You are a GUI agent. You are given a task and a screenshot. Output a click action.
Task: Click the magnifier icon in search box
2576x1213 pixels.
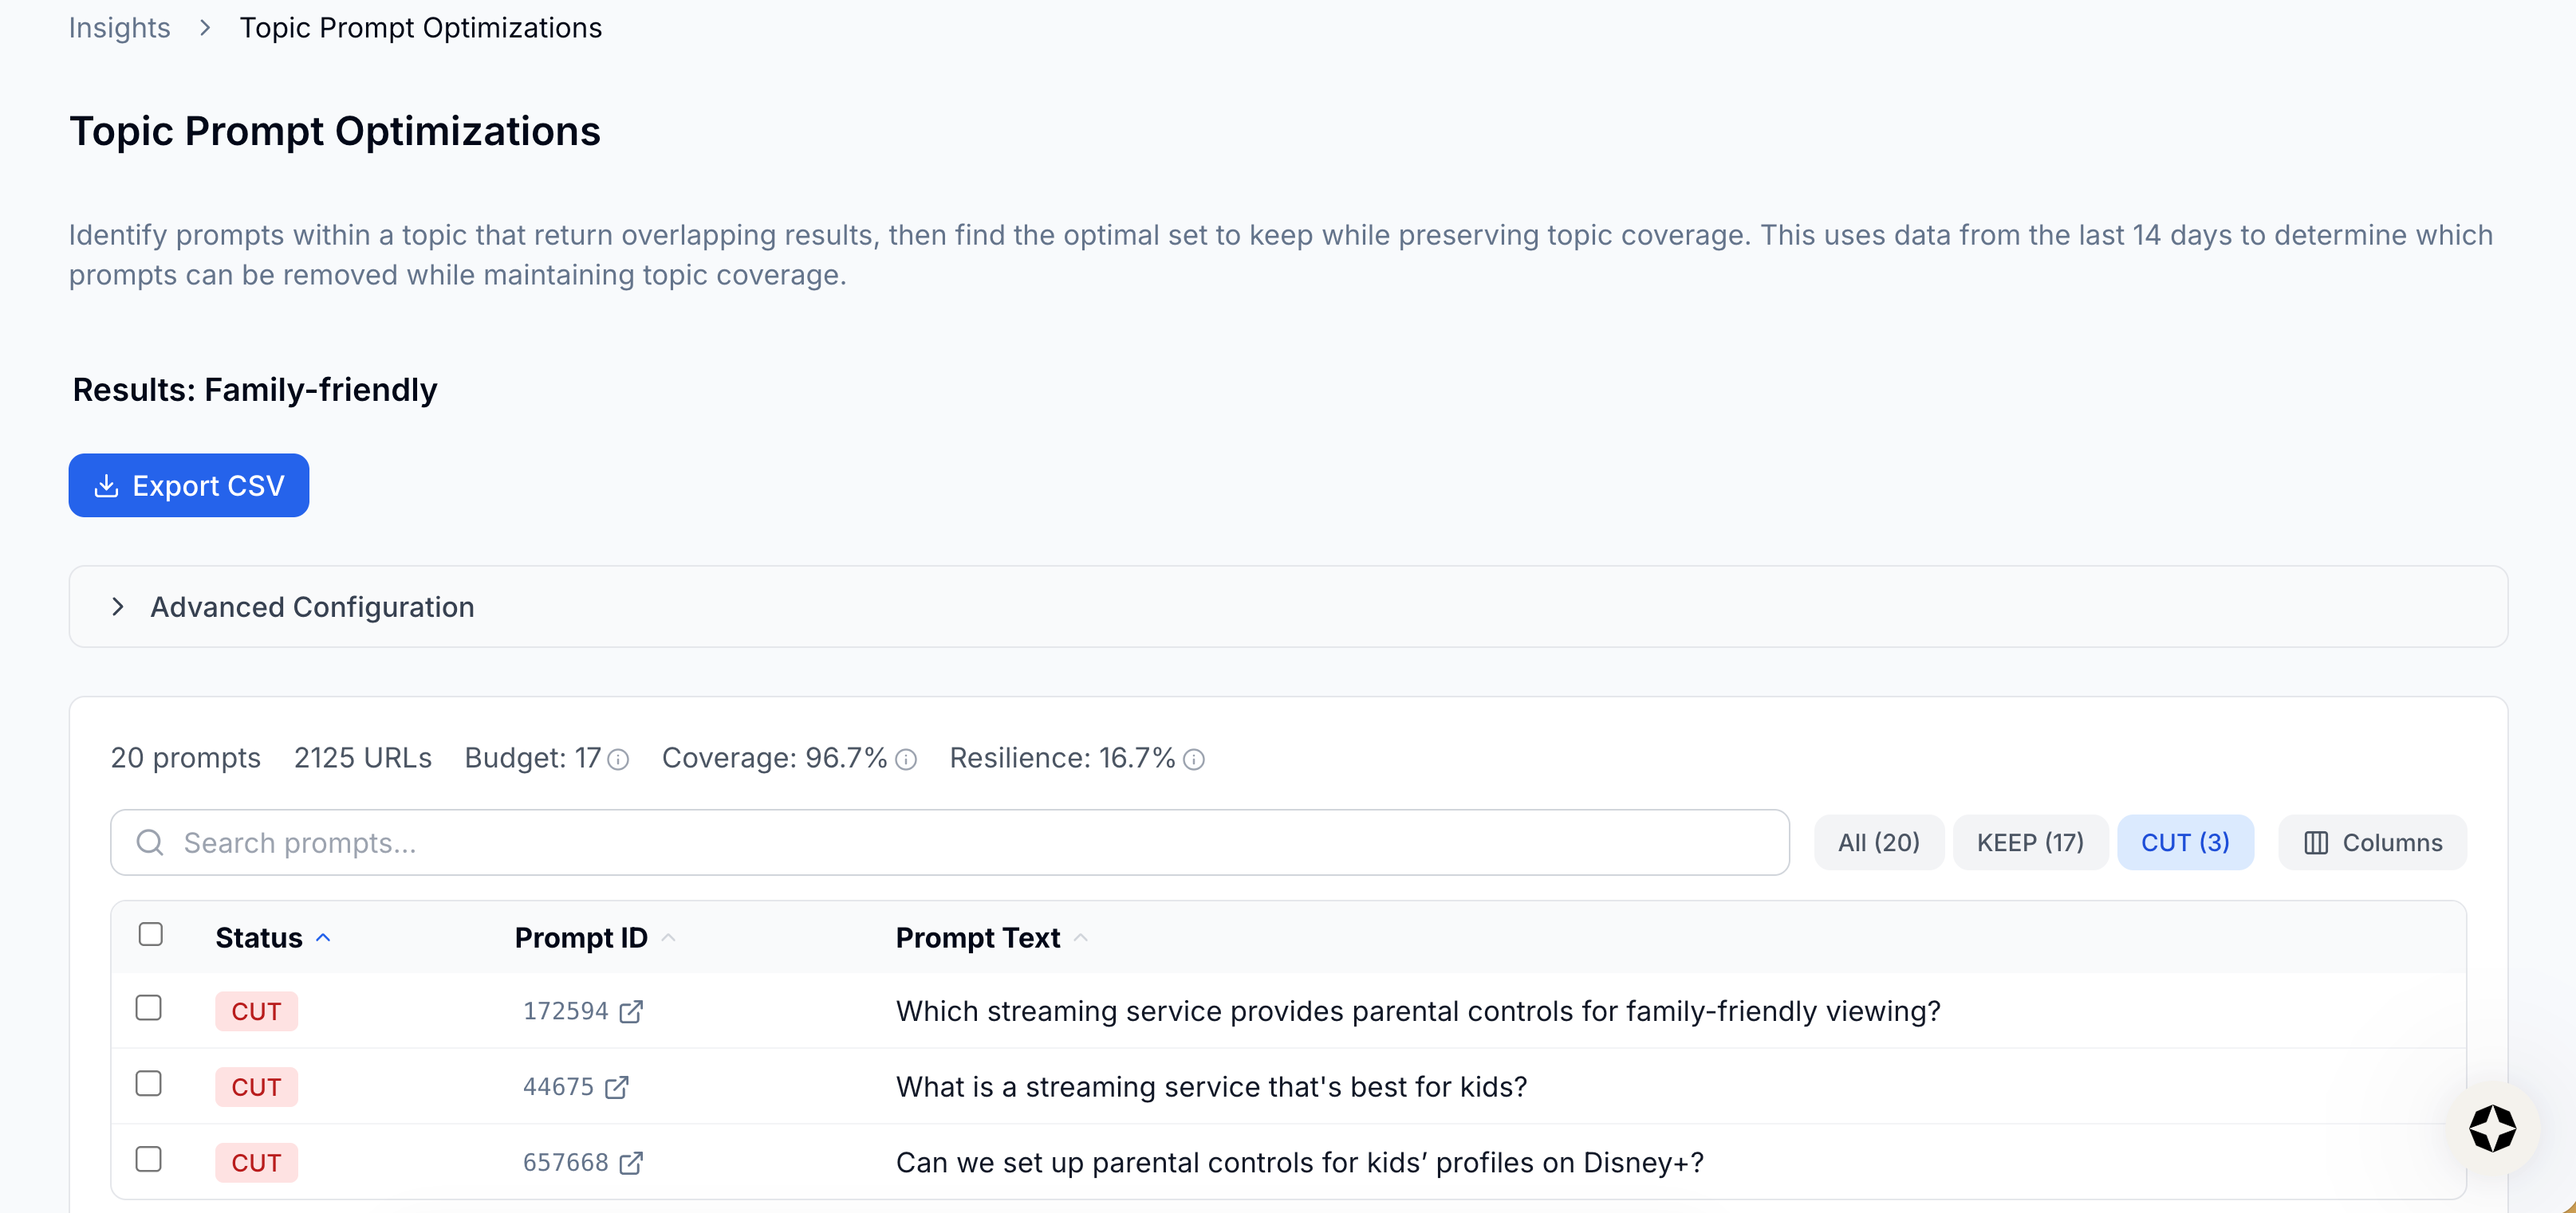click(150, 842)
